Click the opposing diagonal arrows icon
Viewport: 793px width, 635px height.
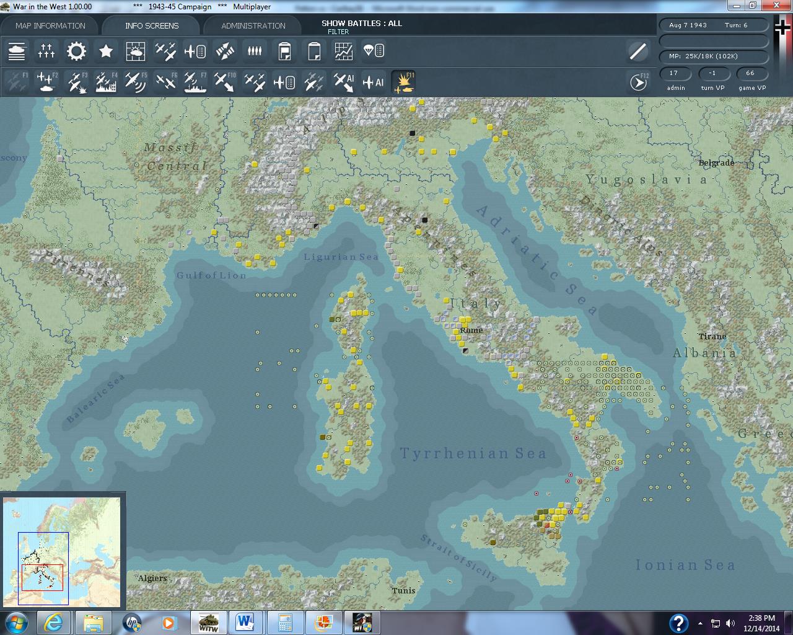tap(225, 51)
